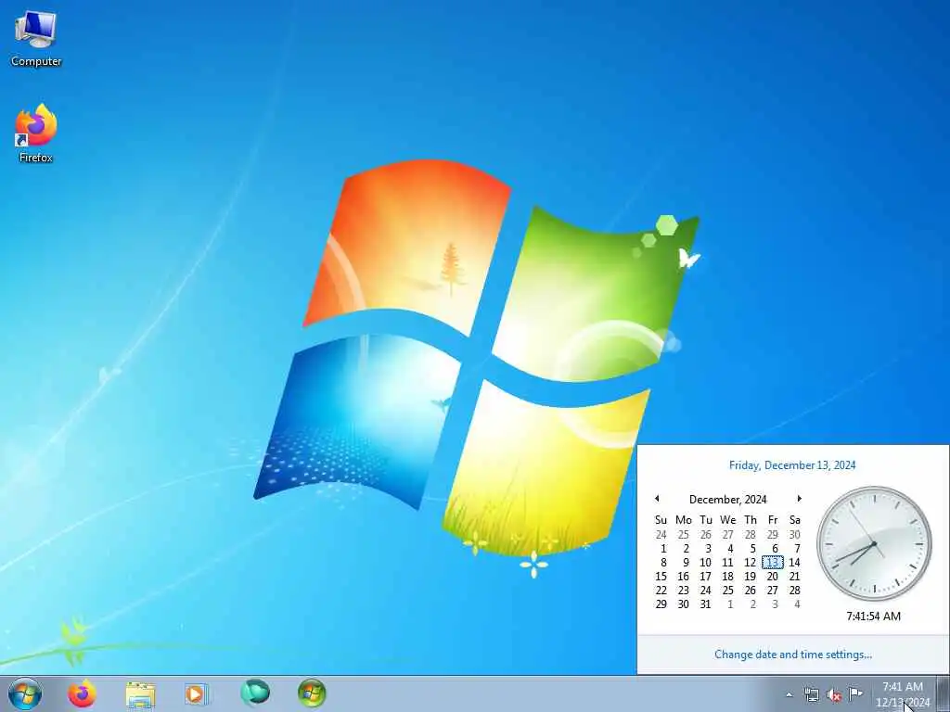The image size is (950, 712).
Task: Select December 5 in the calendar
Action: click(752, 549)
